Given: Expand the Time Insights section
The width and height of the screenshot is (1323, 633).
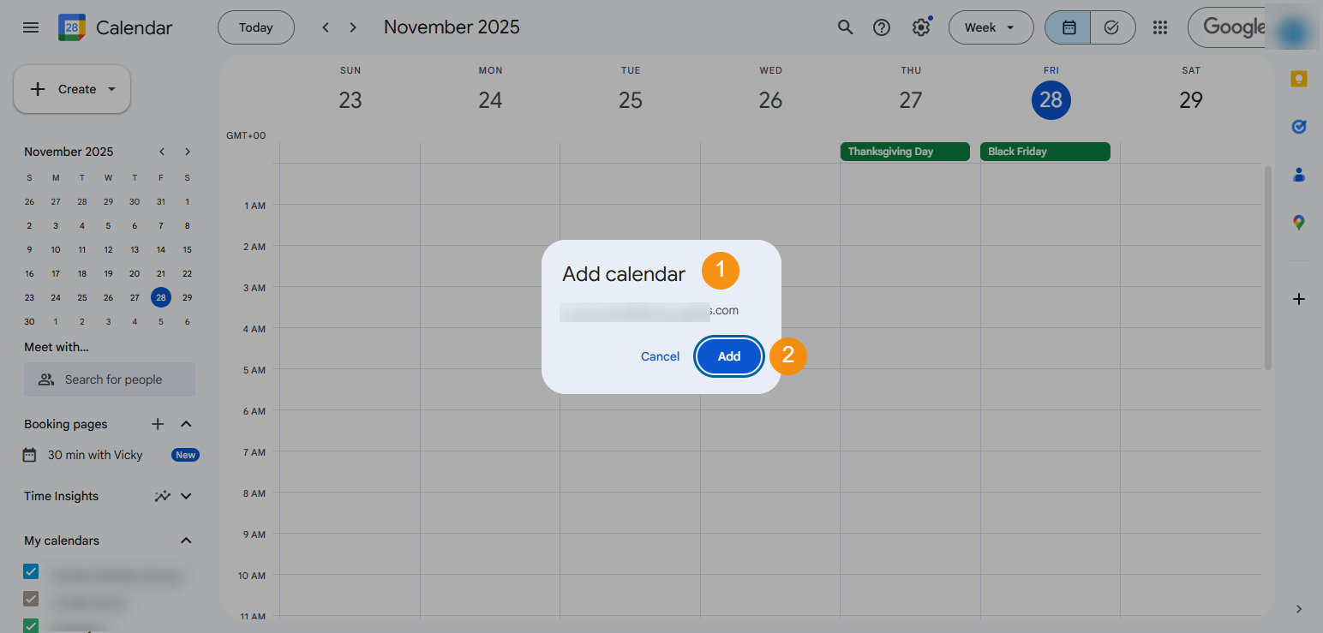Looking at the screenshot, I should (x=186, y=496).
